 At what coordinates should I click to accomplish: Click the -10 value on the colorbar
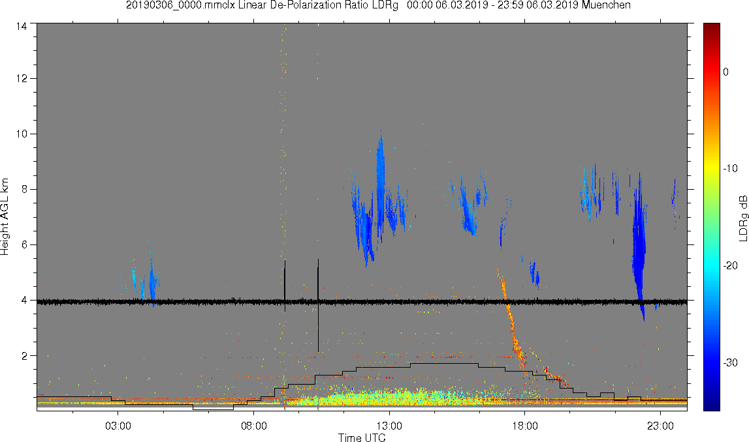[730, 169]
